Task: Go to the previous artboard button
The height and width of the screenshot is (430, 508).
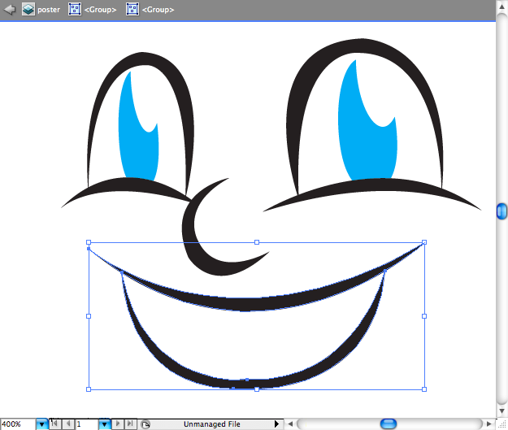Action: 68,423
